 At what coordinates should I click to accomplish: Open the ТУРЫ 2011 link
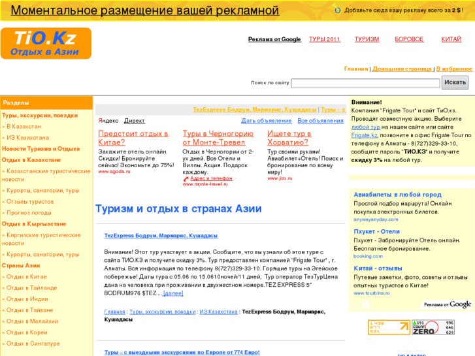[x=325, y=39]
